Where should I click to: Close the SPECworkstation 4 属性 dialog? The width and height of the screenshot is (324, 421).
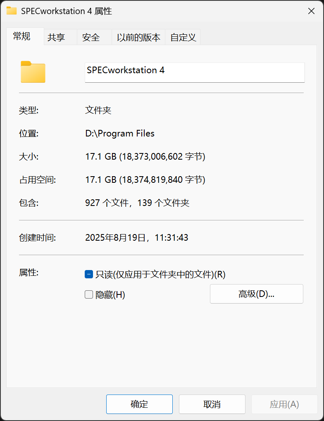(x=311, y=11)
